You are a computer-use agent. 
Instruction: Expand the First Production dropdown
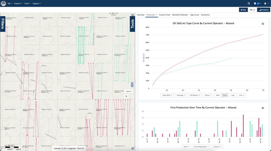tap(201, 147)
